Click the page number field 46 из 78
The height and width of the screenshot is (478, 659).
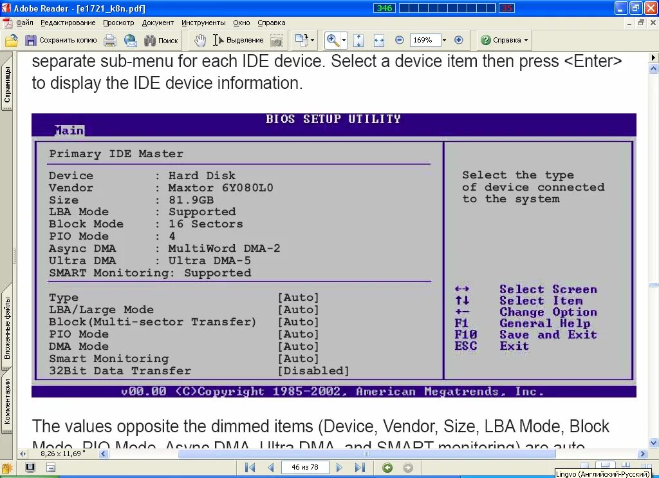coord(305,468)
